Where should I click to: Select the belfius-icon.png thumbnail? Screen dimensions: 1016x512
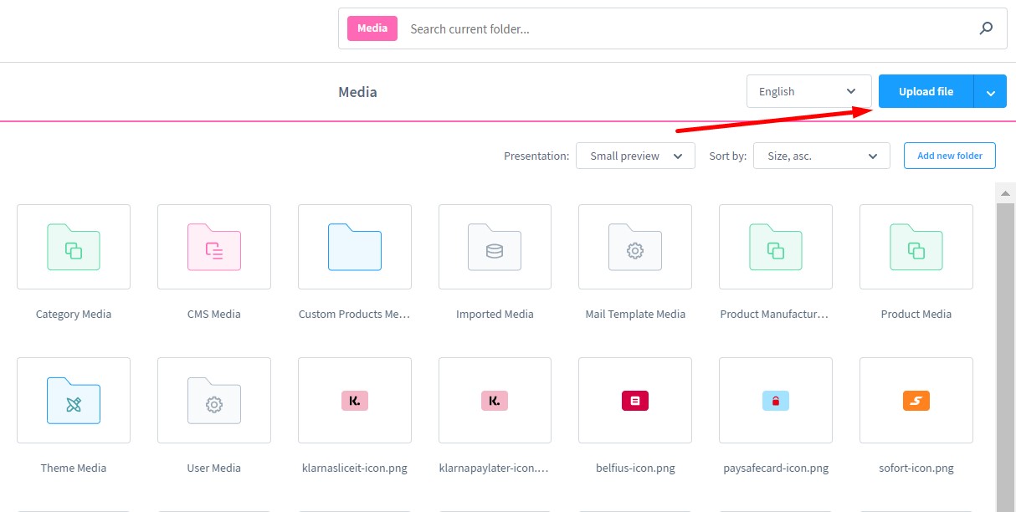point(635,401)
